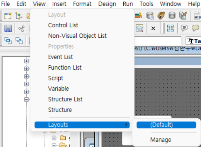Open the To-Do list pencil icon
Image resolution: width=201 pixels, height=147 pixels.
click(183, 15)
